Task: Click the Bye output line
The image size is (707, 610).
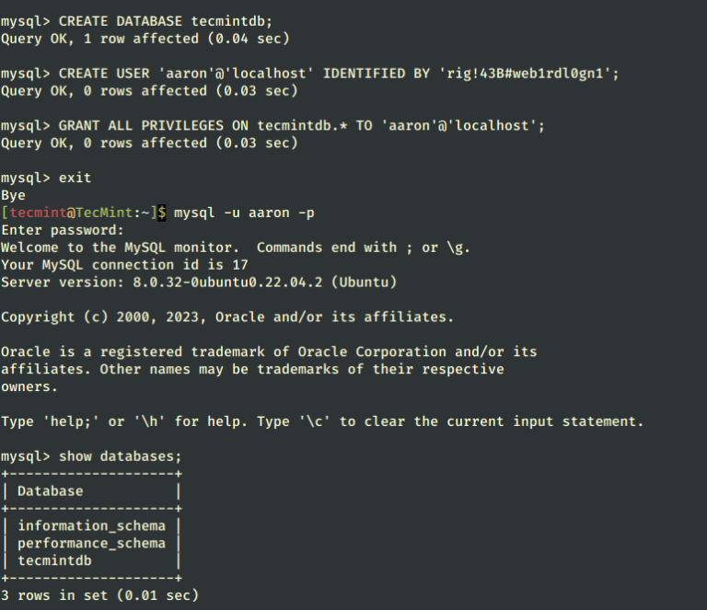Action: 13,195
